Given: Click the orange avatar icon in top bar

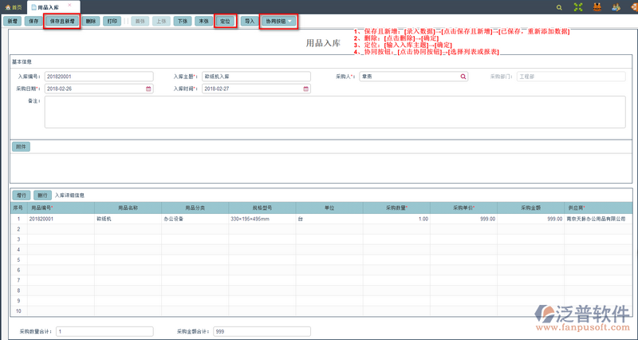Looking at the screenshot, I should 632,6.
